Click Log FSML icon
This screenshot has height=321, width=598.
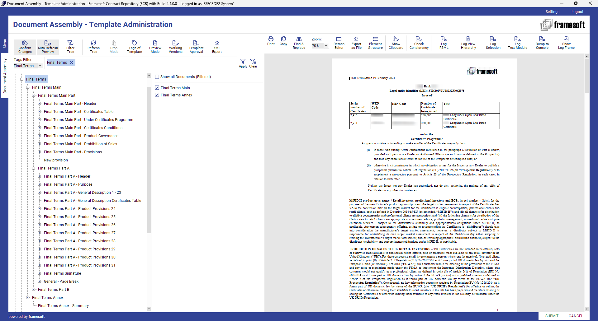click(x=444, y=43)
